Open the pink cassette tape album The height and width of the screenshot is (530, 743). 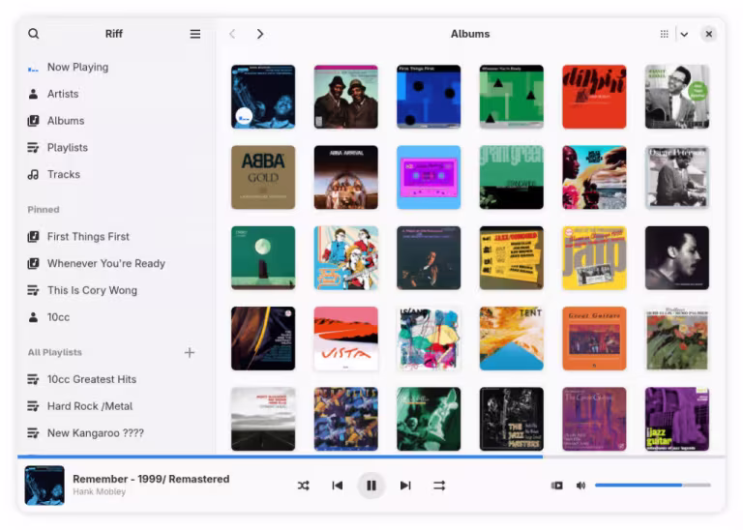click(429, 177)
